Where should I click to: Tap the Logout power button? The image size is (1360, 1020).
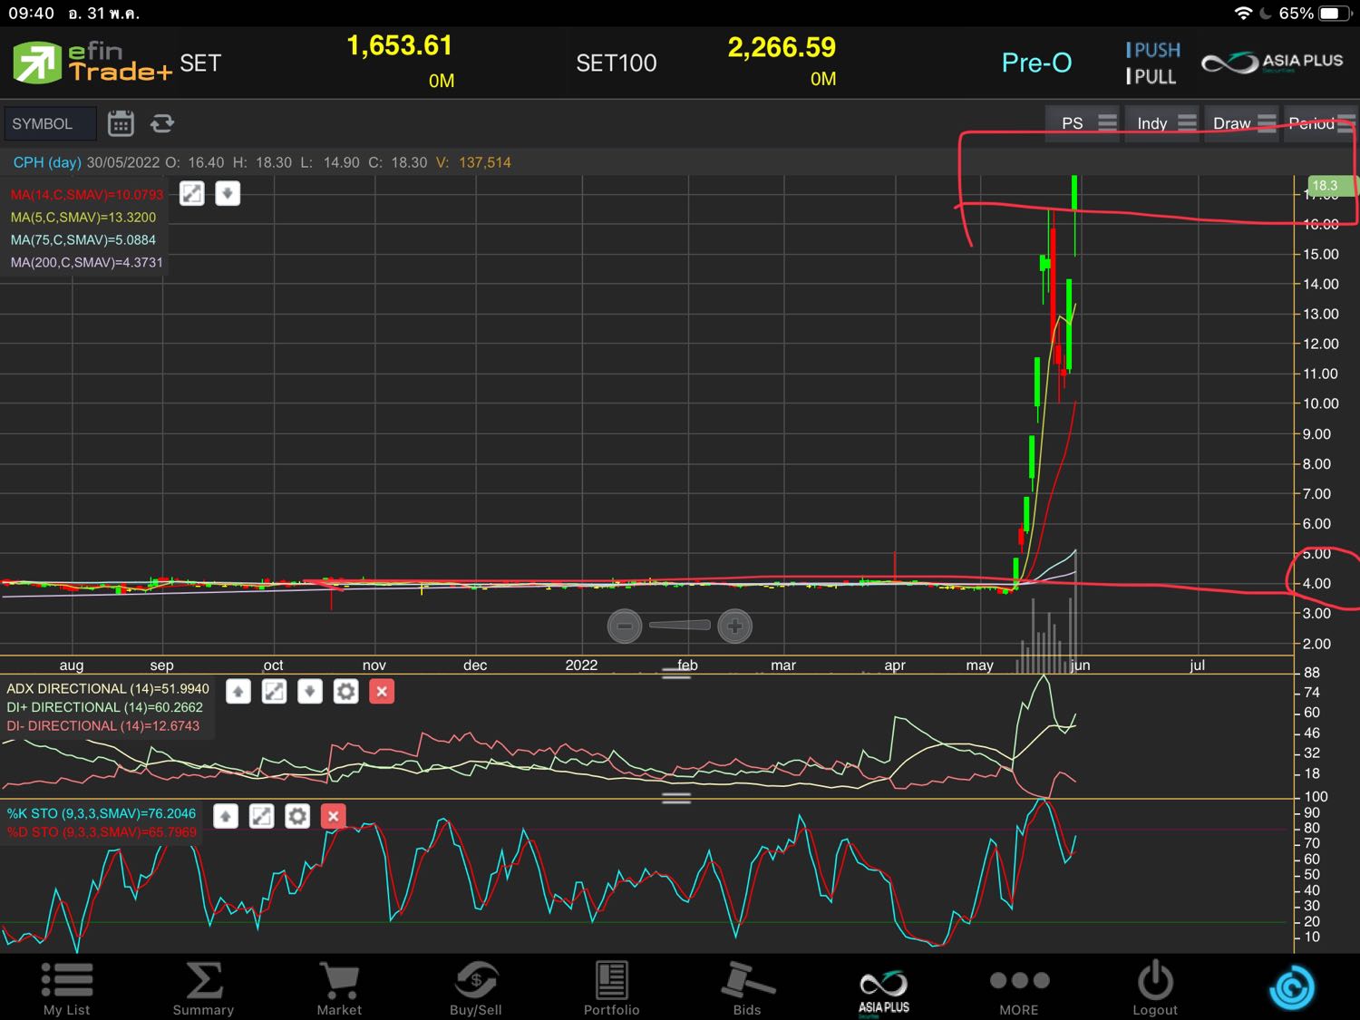click(1155, 989)
